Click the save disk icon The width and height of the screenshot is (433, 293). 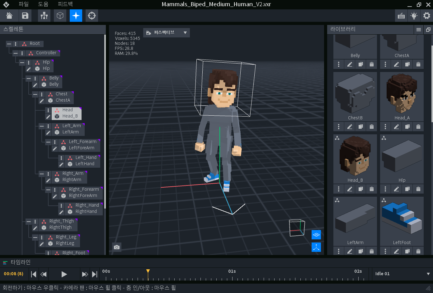click(x=25, y=16)
